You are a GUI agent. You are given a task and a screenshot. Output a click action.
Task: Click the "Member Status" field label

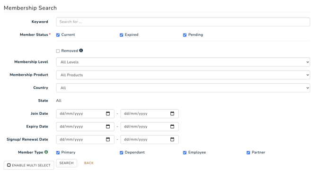(34, 34)
